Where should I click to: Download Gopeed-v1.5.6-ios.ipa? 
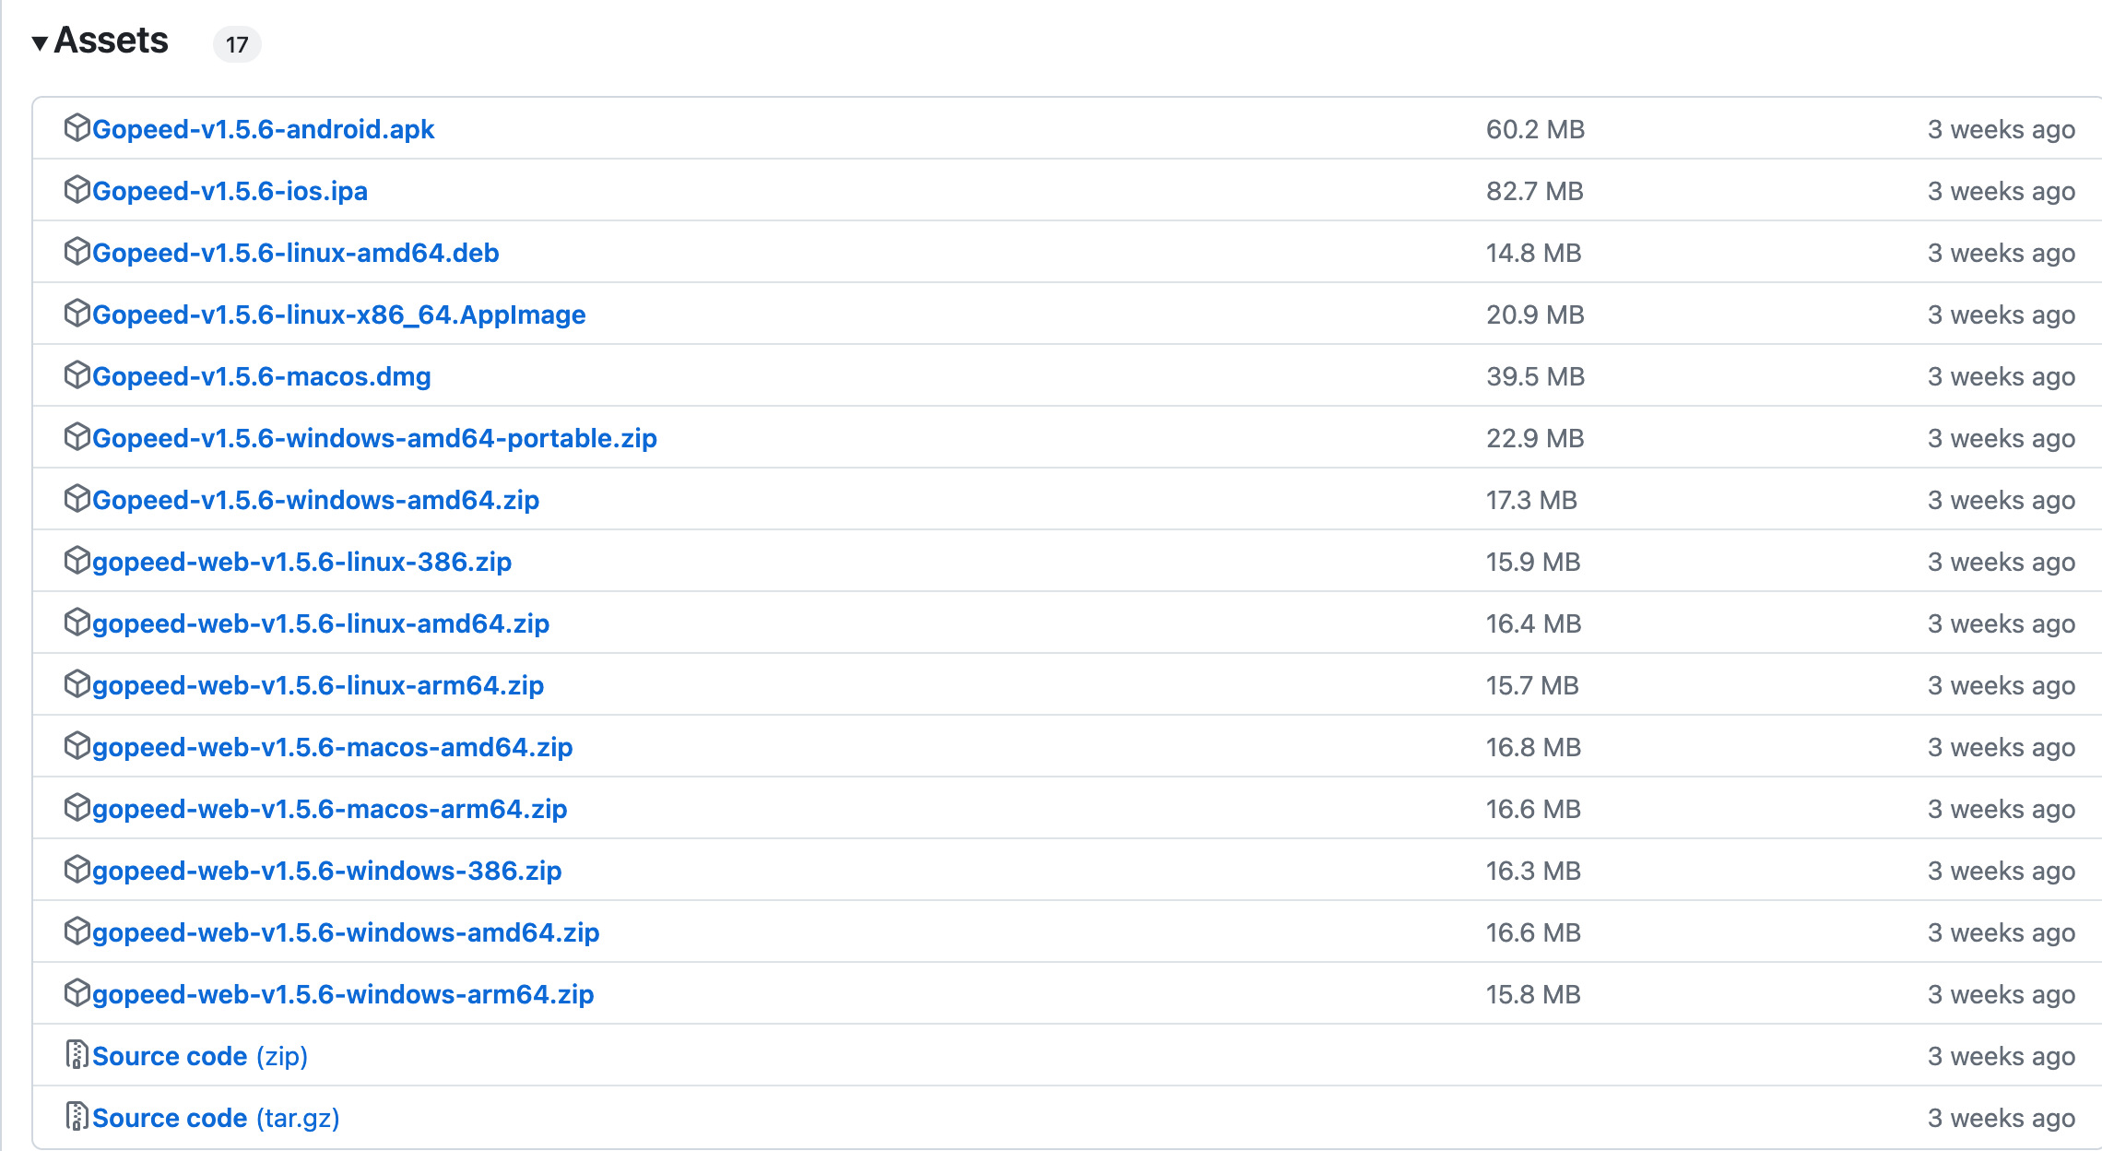pos(230,191)
